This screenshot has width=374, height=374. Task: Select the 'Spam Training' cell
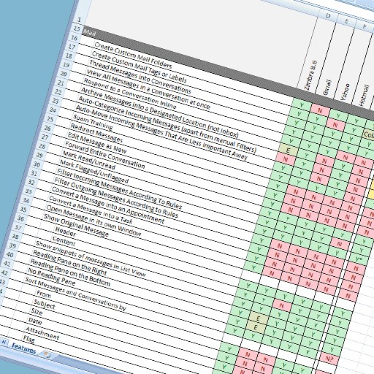93,122
